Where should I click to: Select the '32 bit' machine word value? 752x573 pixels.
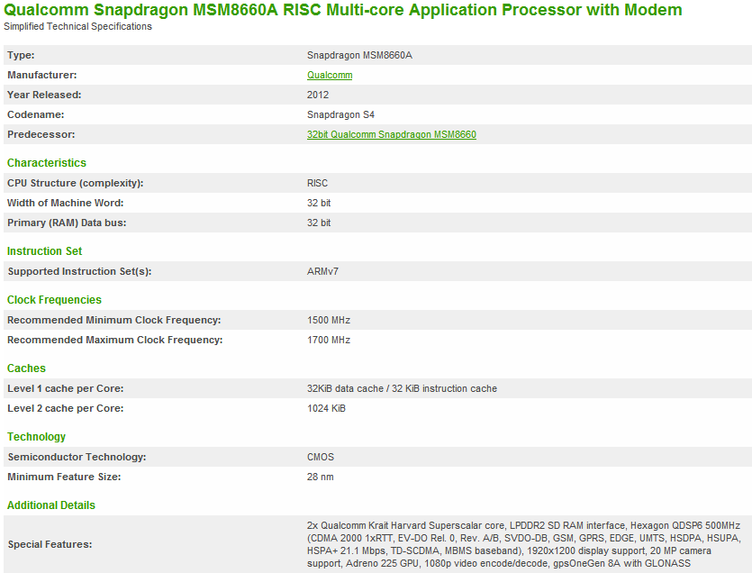(x=319, y=203)
